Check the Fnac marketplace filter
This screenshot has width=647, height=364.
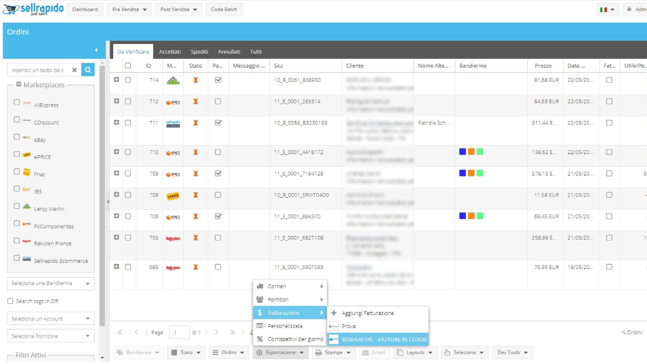pyautogui.click(x=17, y=171)
